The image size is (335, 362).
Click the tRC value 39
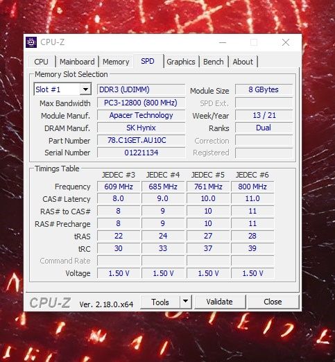point(252,248)
